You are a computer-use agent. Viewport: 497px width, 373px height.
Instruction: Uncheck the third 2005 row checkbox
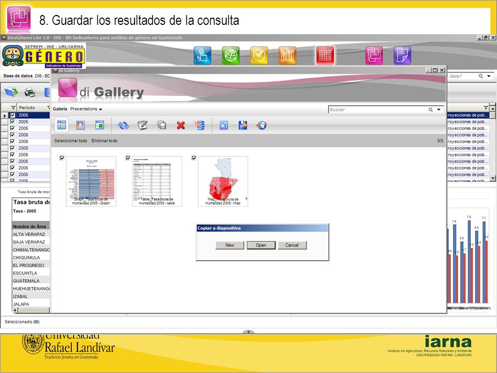click(x=12, y=128)
